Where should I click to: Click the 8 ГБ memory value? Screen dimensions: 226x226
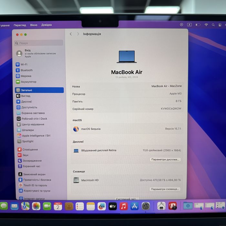179,101
